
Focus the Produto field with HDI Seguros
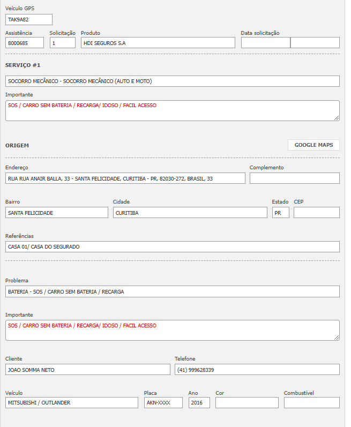(x=158, y=43)
